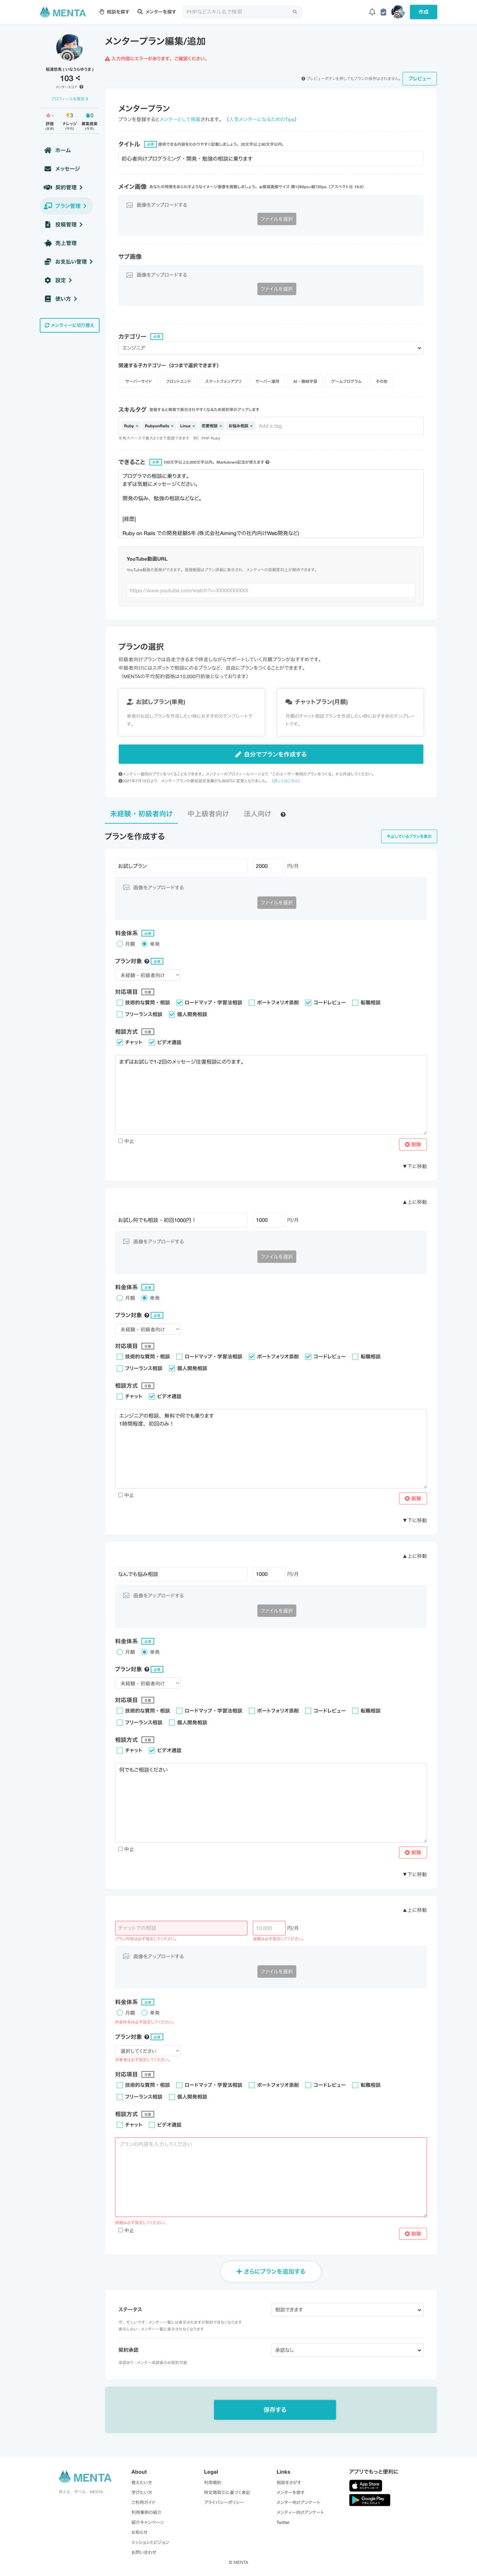This screenshot has width=477, height=2576.
Task: Click the help icon beside メンタースコア
Action: [x=82, y=87]
